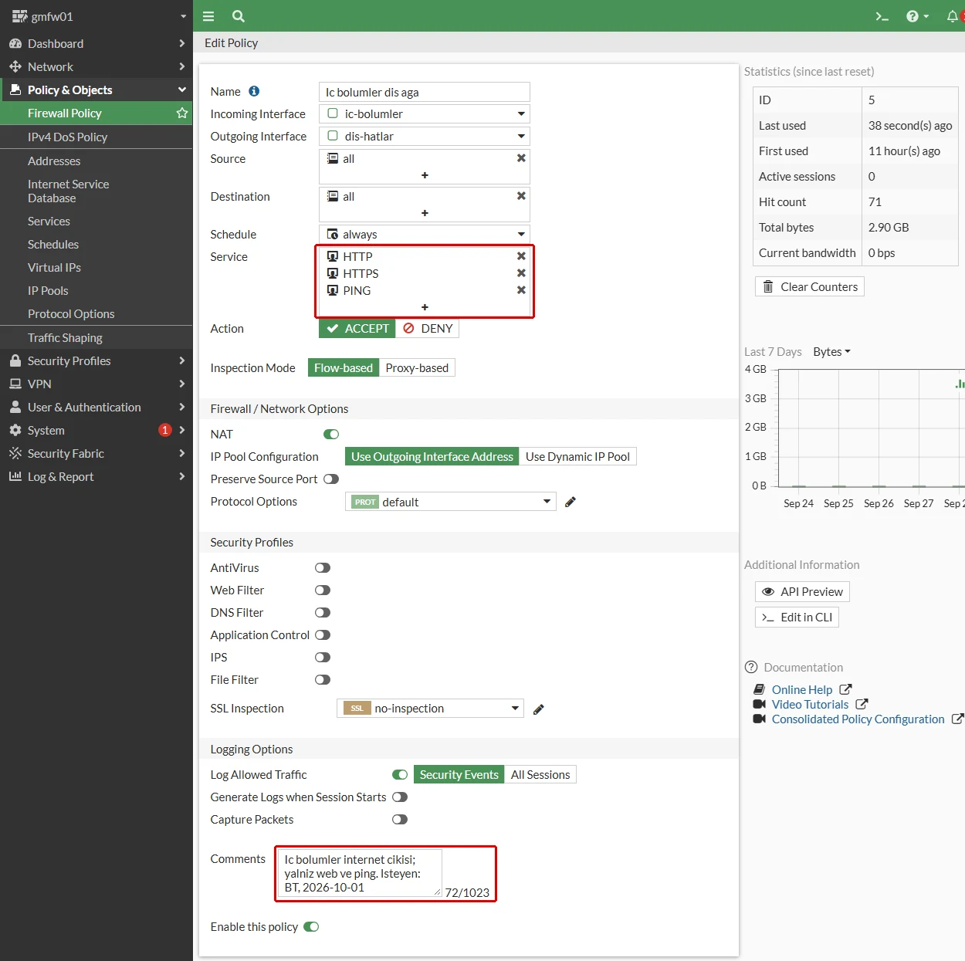Viewport: 965px width, 961px height.
Task: Open the help question mark menu
Action: [x=917, y=16]
